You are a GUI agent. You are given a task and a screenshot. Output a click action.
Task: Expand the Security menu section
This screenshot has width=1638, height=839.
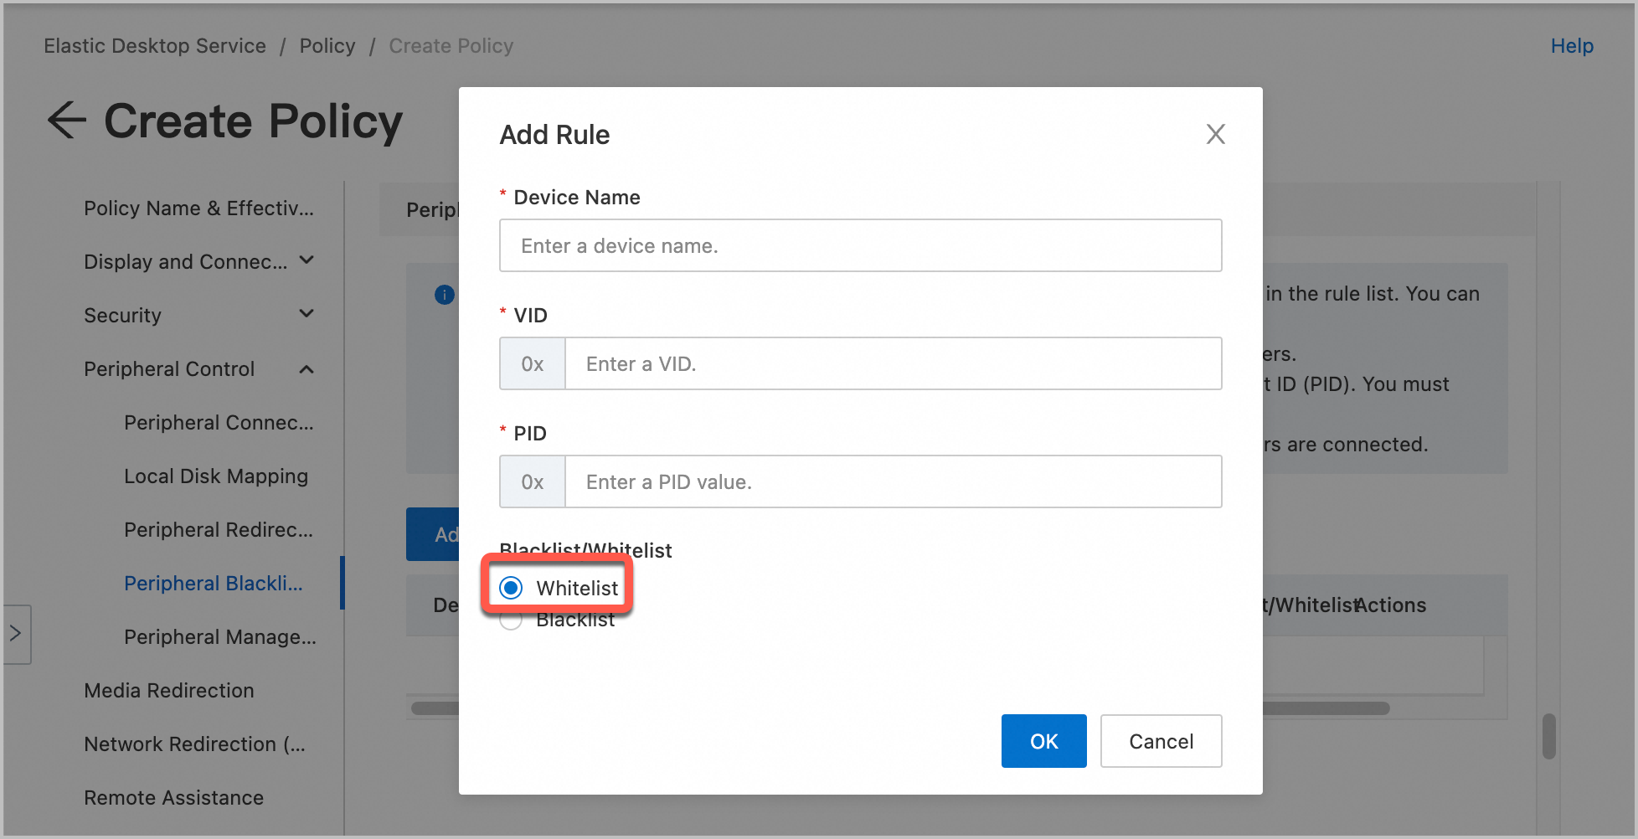(x=306, y=314)
